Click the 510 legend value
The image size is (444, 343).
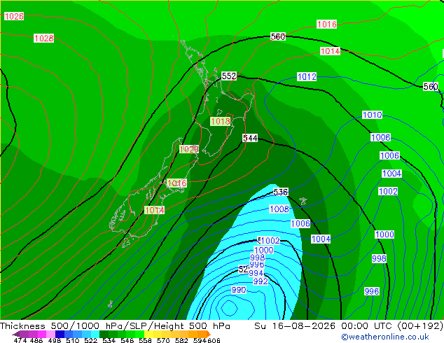(x=73, y=340)
